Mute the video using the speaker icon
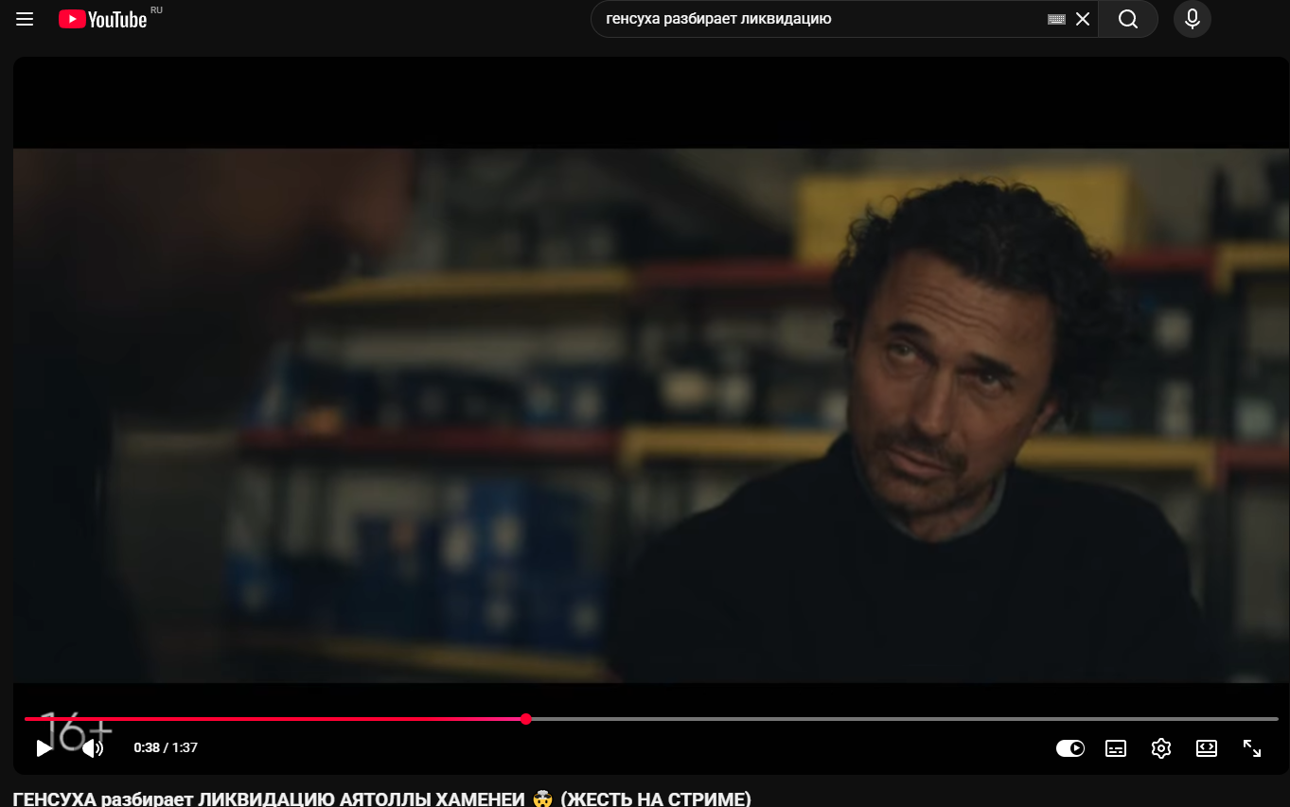 coord(92,748)
